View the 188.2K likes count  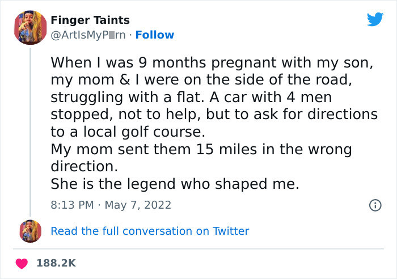pos(56,263)
